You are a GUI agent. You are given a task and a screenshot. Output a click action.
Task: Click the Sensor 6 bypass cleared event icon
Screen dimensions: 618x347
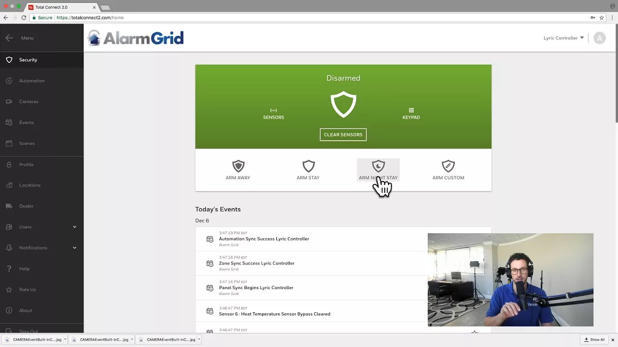coord(210,311)
